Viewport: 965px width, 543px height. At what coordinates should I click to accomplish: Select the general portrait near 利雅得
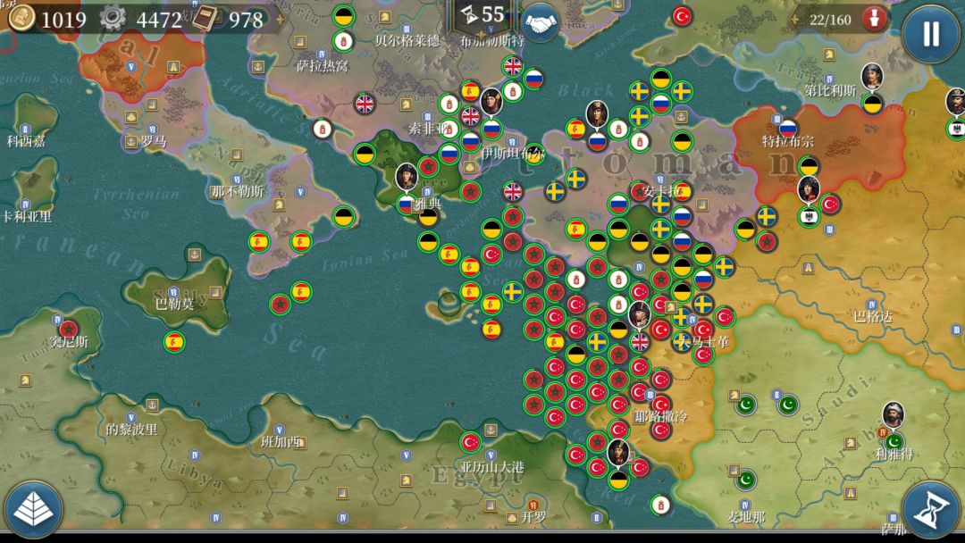click(893, 415)
